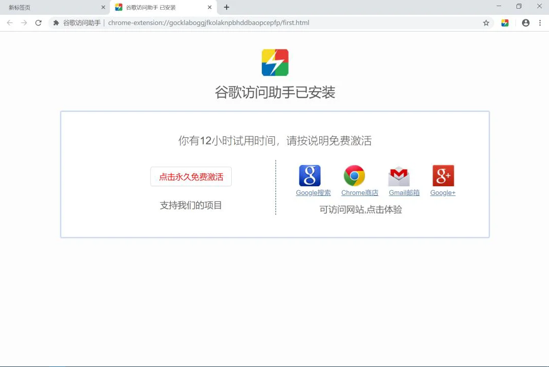Minimize the browser window
This screenshot has height=367, width=549.
pos(499,6)
